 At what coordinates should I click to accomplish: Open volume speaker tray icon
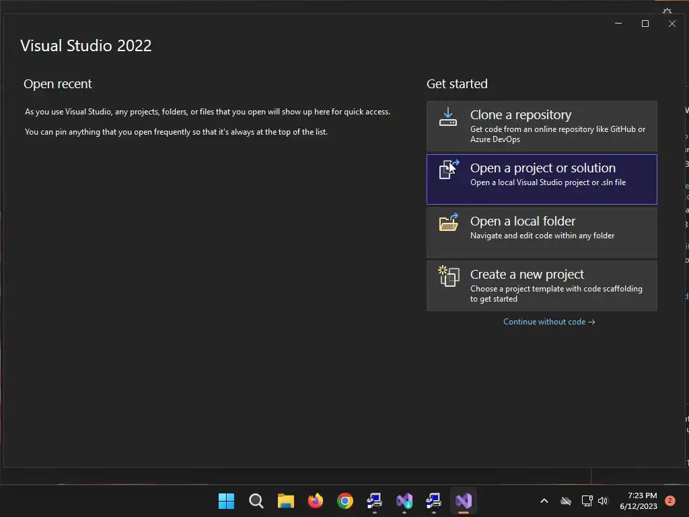pyautogui.click(x=603, y=501)
